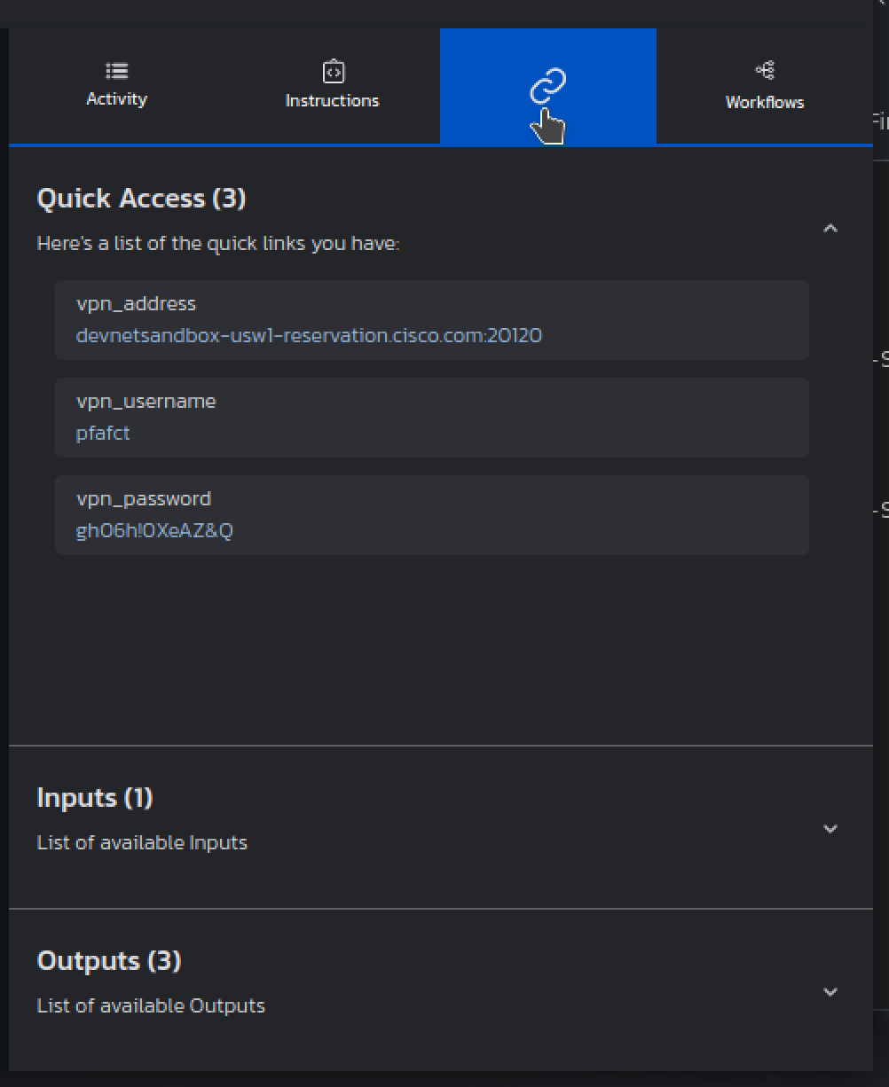This screenshot has width=889, height=1087.
Task: Expand the Outputs section chevron
Action: tap(830, 992)
